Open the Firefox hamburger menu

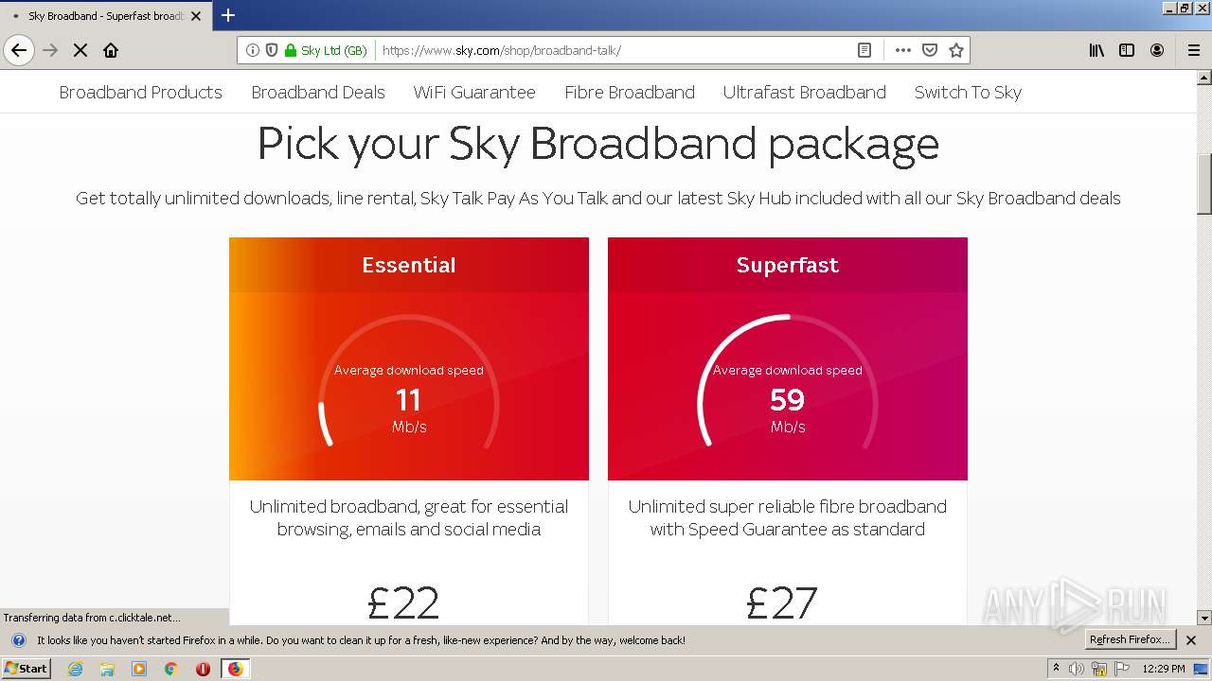pyautogui.click(x=1193, y=50)
